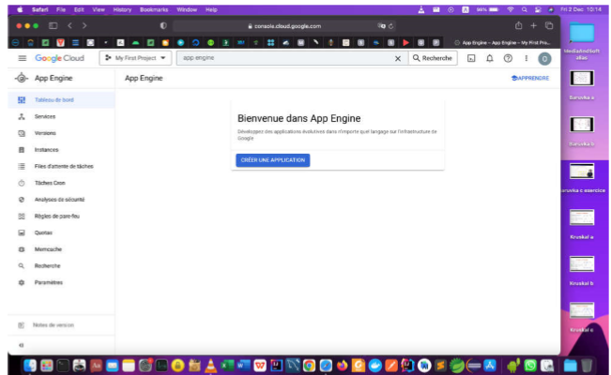Image resolution: width=611 pixels, height=375 pixels.
Task: Click CRÉER UNE APPLICATION button
Action: tap(273, 160)
